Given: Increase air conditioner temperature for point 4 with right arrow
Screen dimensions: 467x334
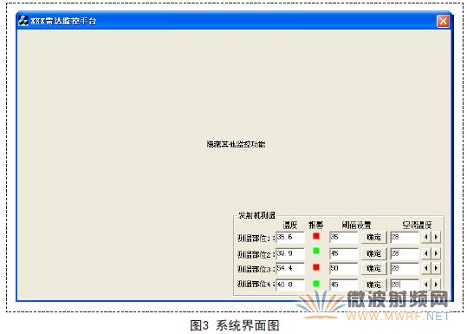Looking at the screenshot, I should [436, 285].
